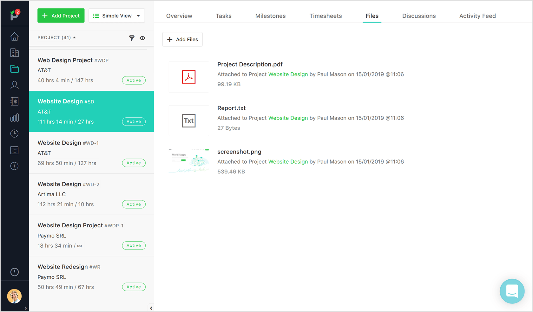
Task: Open the Discussions tab
Action: coord(419,16)
